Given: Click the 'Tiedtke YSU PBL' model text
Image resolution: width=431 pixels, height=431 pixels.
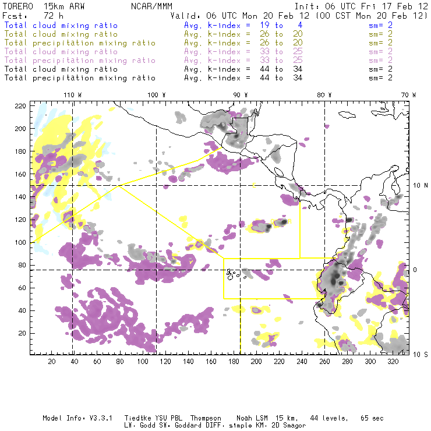Looking at the screenshot, I should [x=153, y=418].
